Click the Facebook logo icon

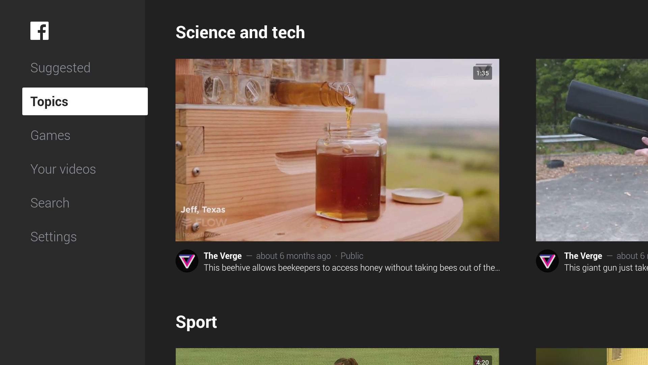39,31
